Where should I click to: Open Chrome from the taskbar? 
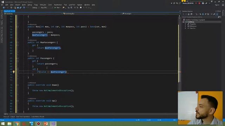tap(17, 124)
